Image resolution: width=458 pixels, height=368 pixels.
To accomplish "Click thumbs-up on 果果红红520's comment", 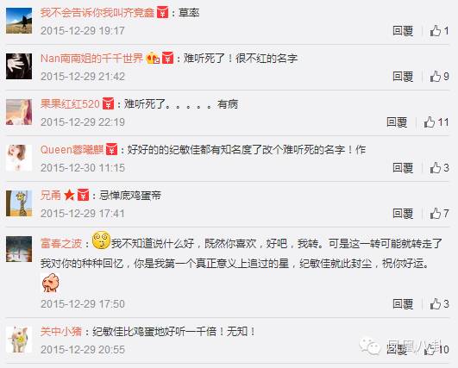I will pyautogui.click(x=436, y=122).
